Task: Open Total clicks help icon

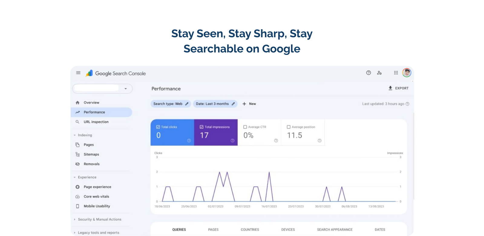Action: pos(189,141)
